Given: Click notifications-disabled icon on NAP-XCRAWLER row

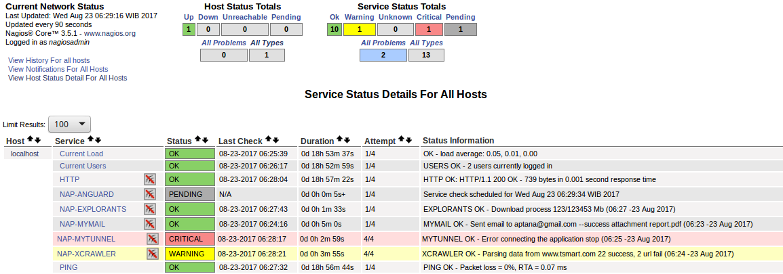Looking at the screenshot, I should (x=153, y=254).
